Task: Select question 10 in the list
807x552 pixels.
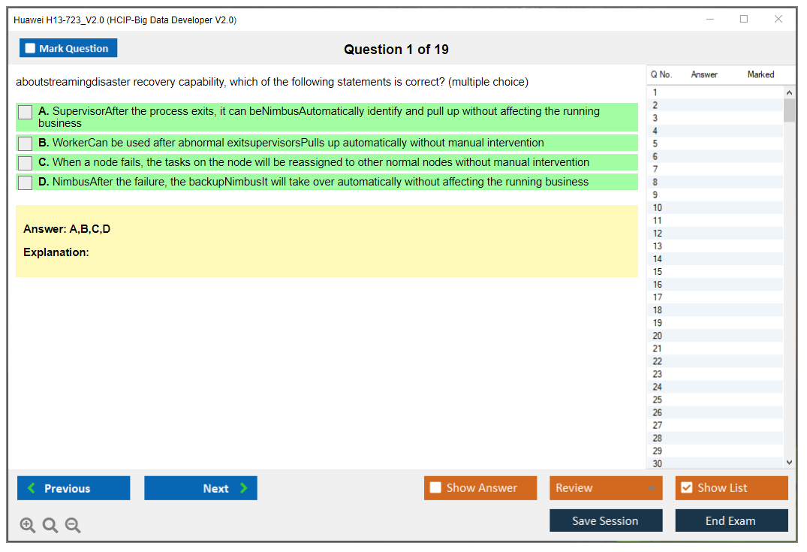Action: pos(658,208)
